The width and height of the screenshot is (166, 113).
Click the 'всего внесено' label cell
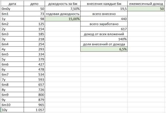pos(104,14)
